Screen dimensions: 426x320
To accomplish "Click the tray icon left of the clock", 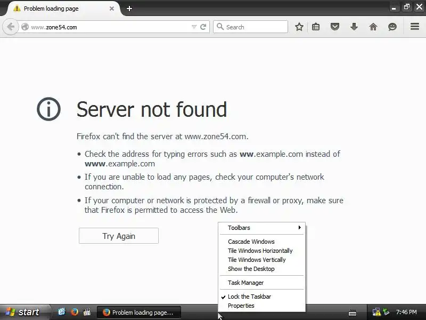I will click(386, 312).
